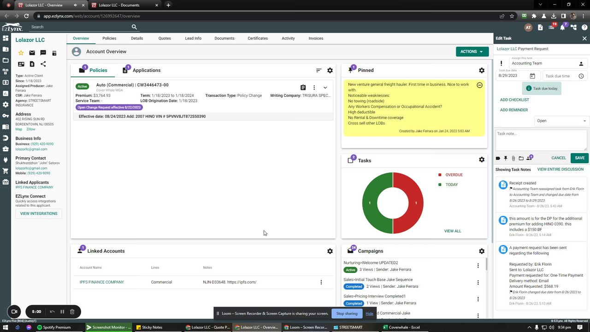Go to the Lead Info tab
590x332 pixels.
(193, 38)
